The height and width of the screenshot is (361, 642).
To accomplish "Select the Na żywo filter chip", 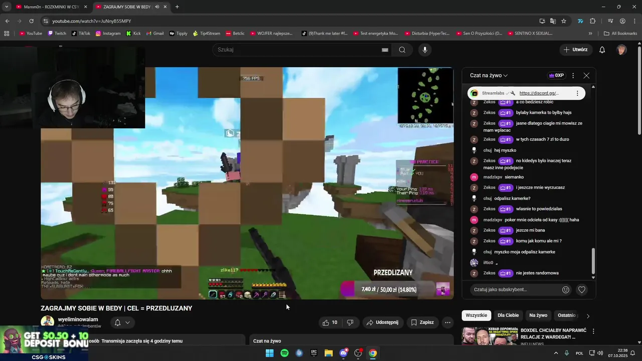I will (538, 315).
